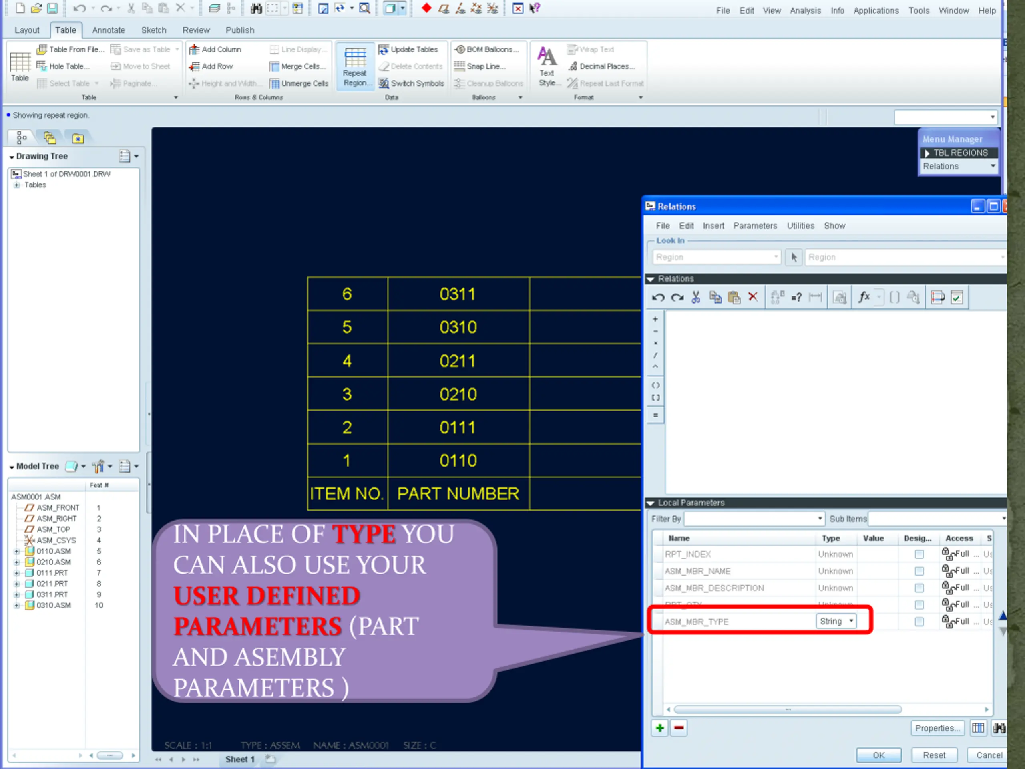
Task: Click the Add Column icon
Action: click(195, 49)
